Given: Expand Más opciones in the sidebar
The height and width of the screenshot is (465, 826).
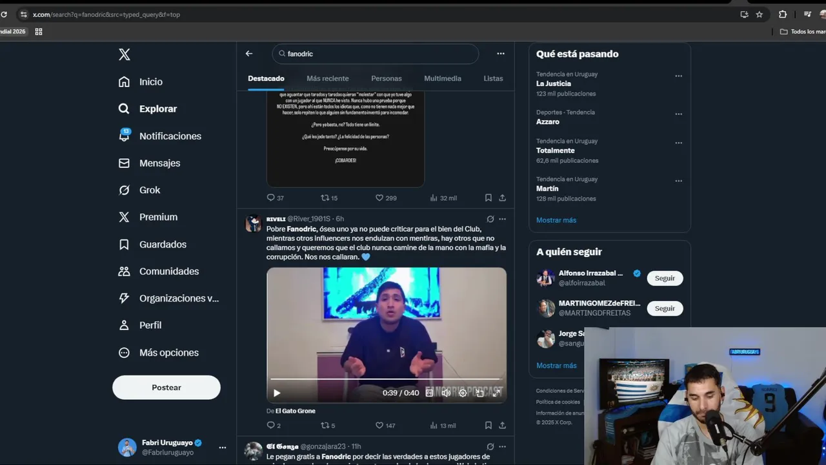Looking at the screenshot, I should point(158,353).
